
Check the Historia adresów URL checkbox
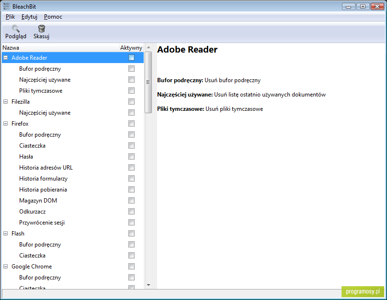[x=132, y=168]
